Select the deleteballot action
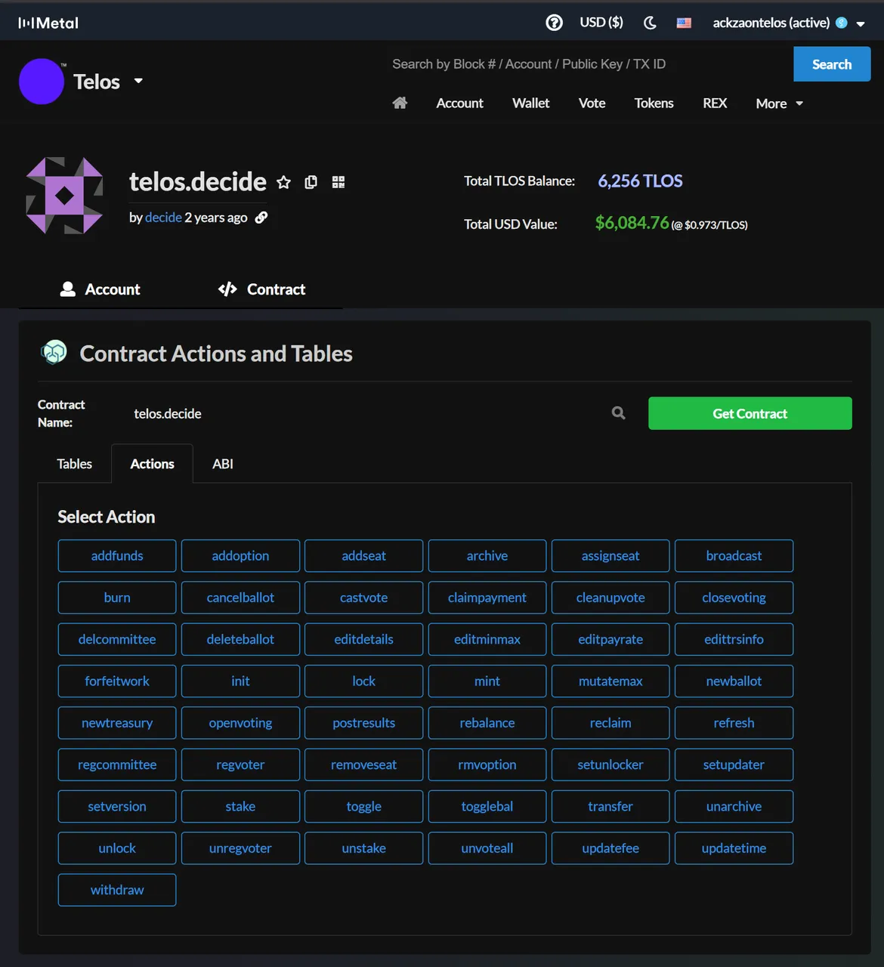The image size is (884, 967). coord(240,639)
